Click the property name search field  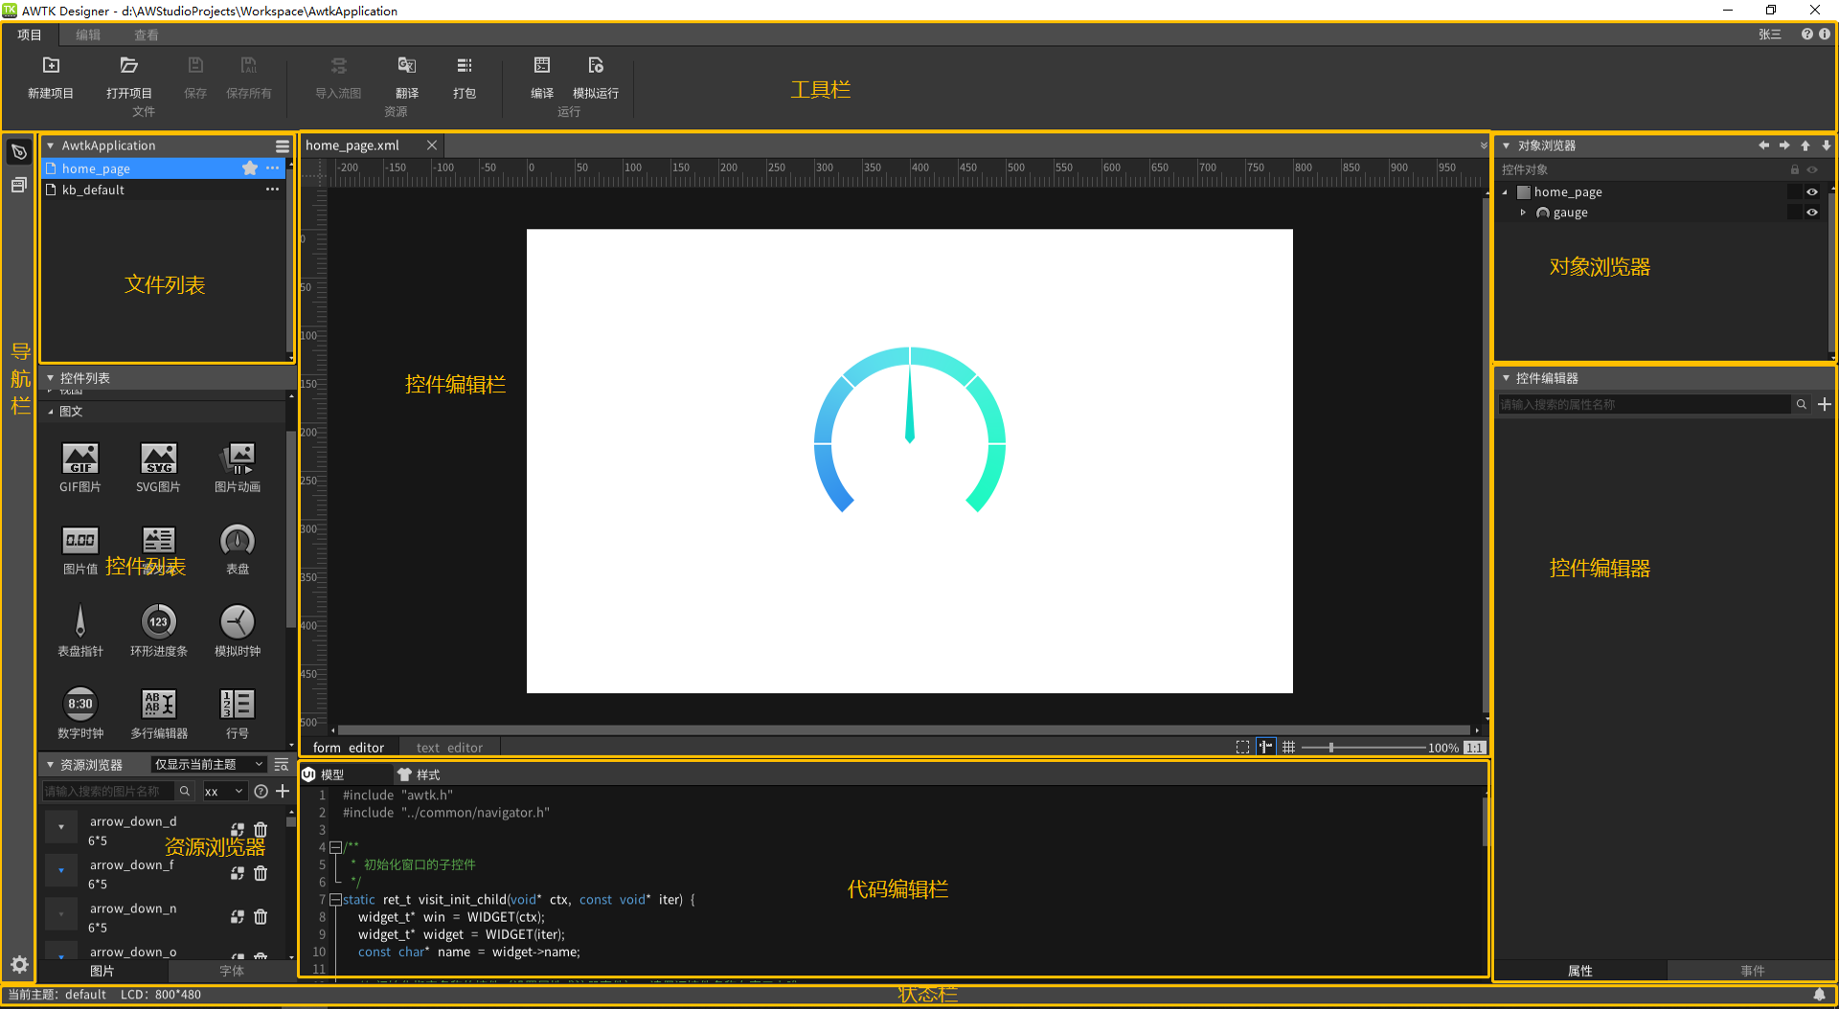pyautogui.click(x=1644, y=404)
